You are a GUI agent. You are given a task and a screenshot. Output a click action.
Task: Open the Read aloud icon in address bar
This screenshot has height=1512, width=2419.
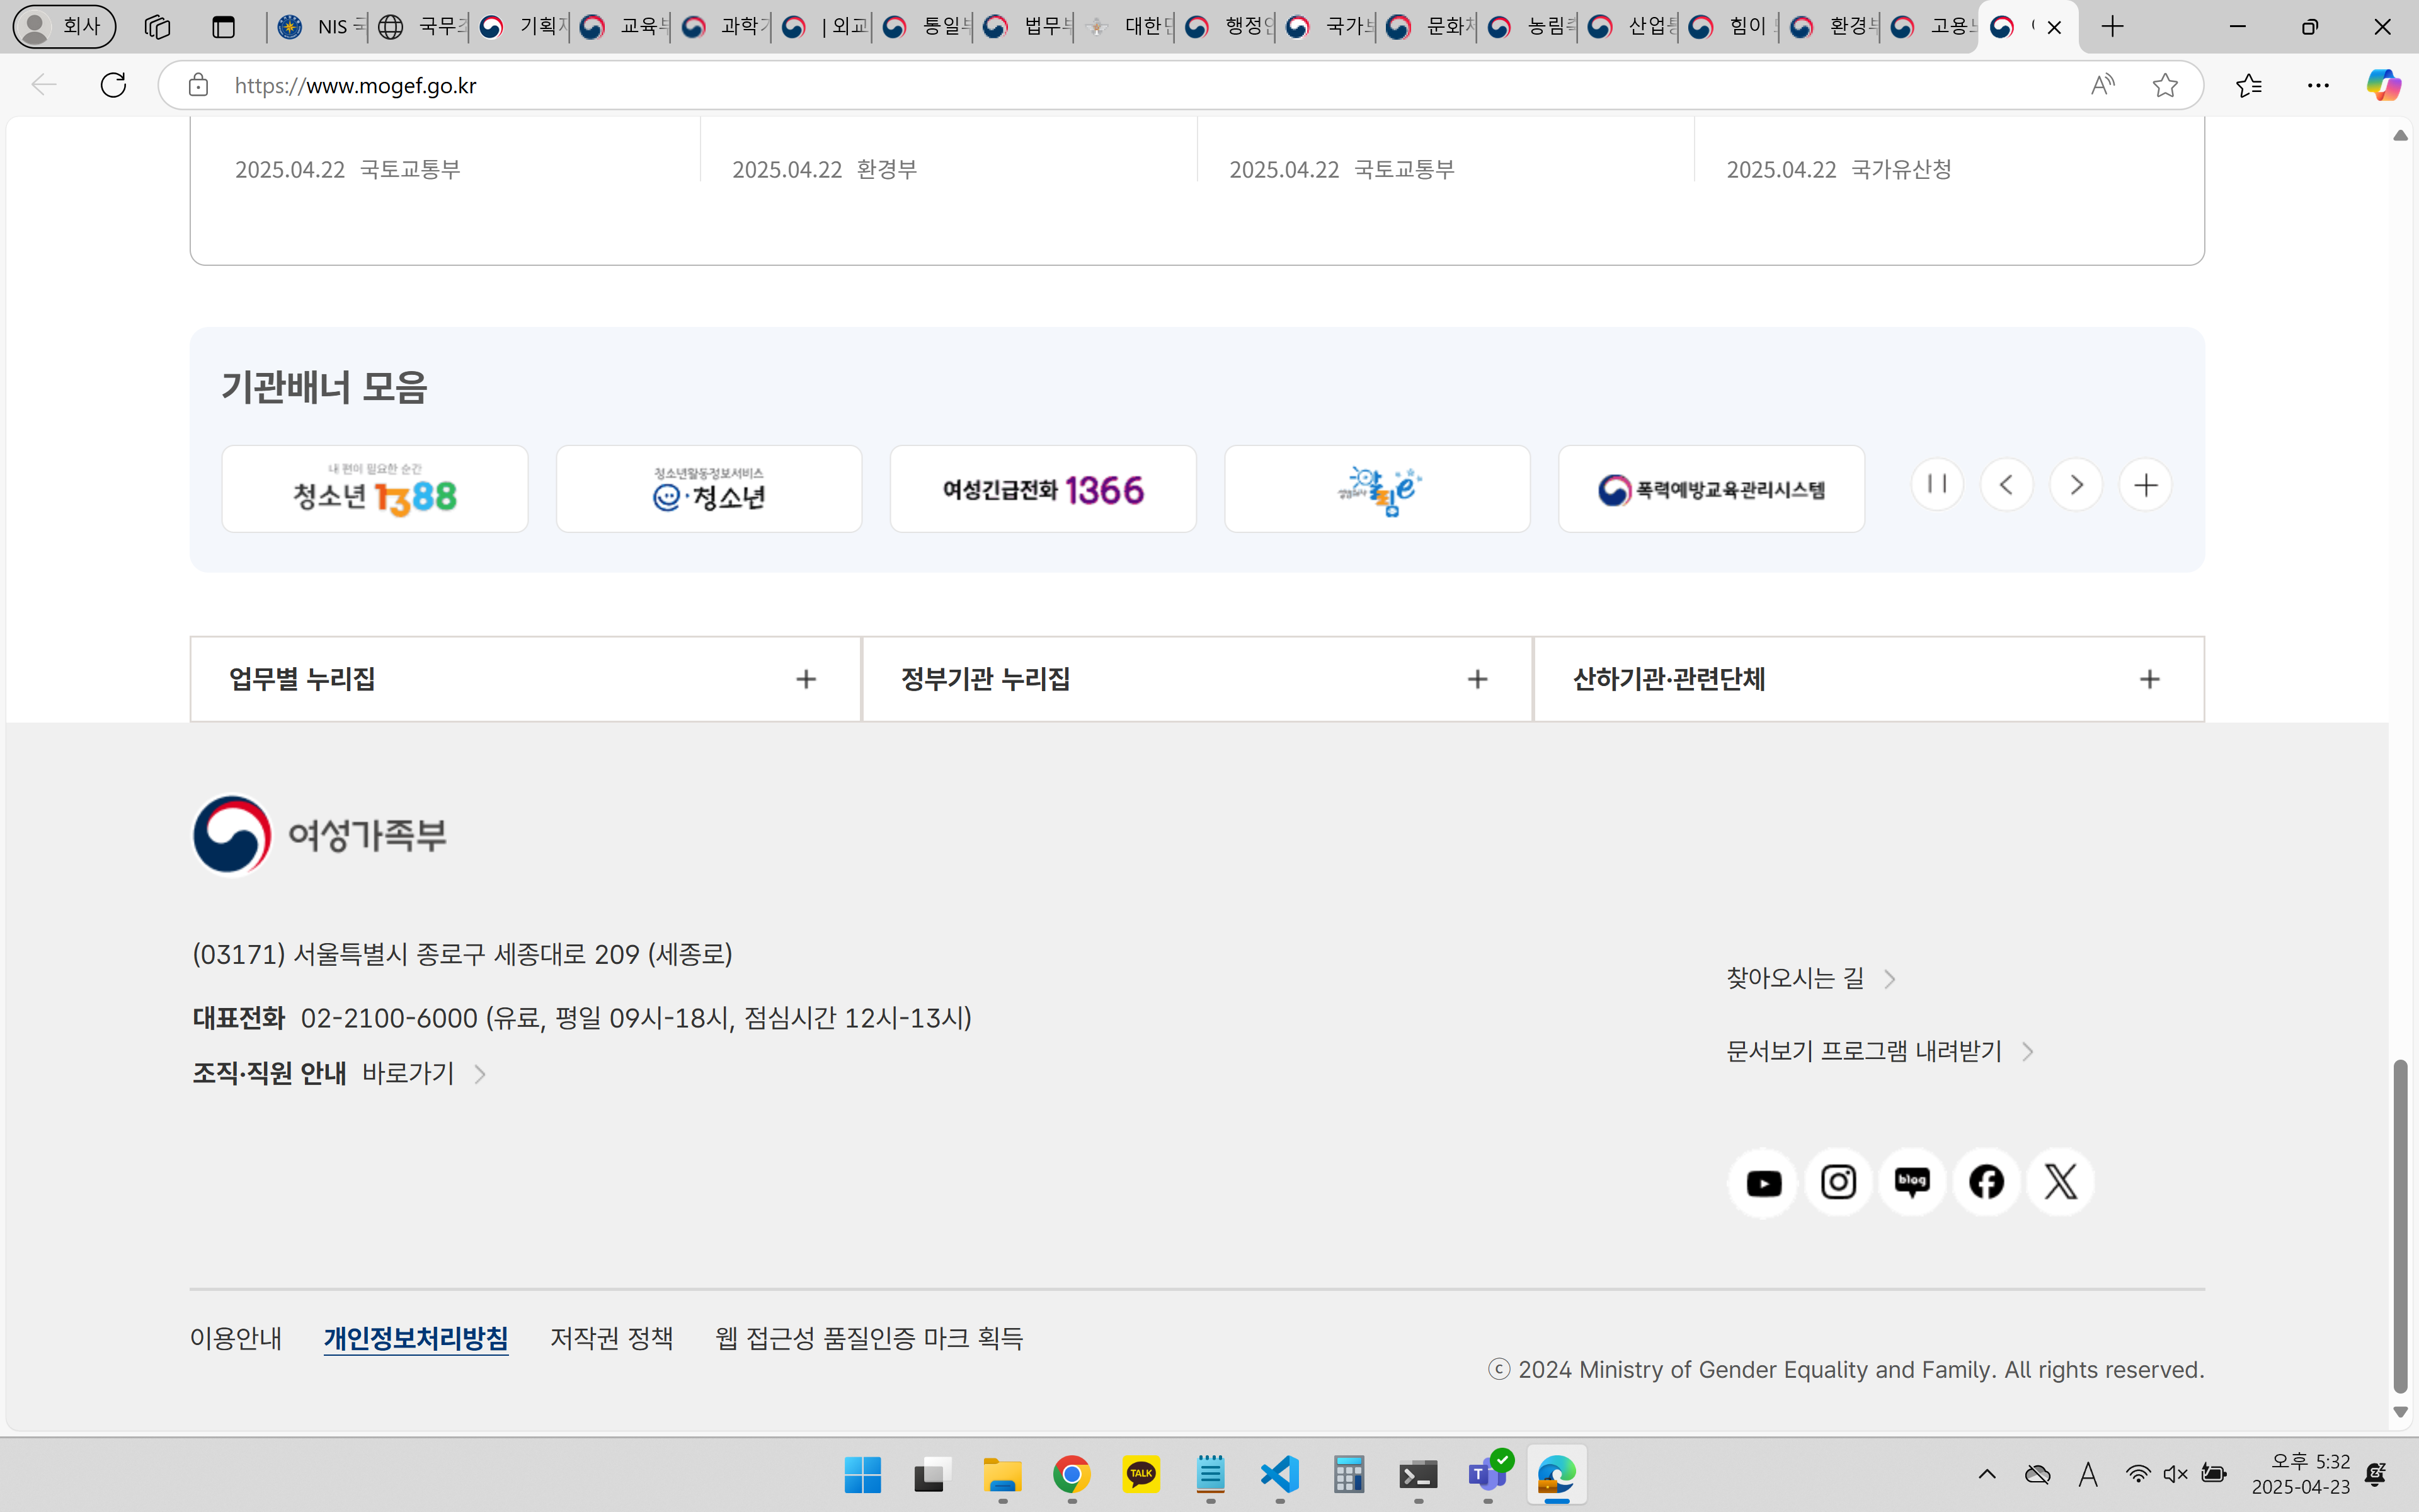[2103, 85]
